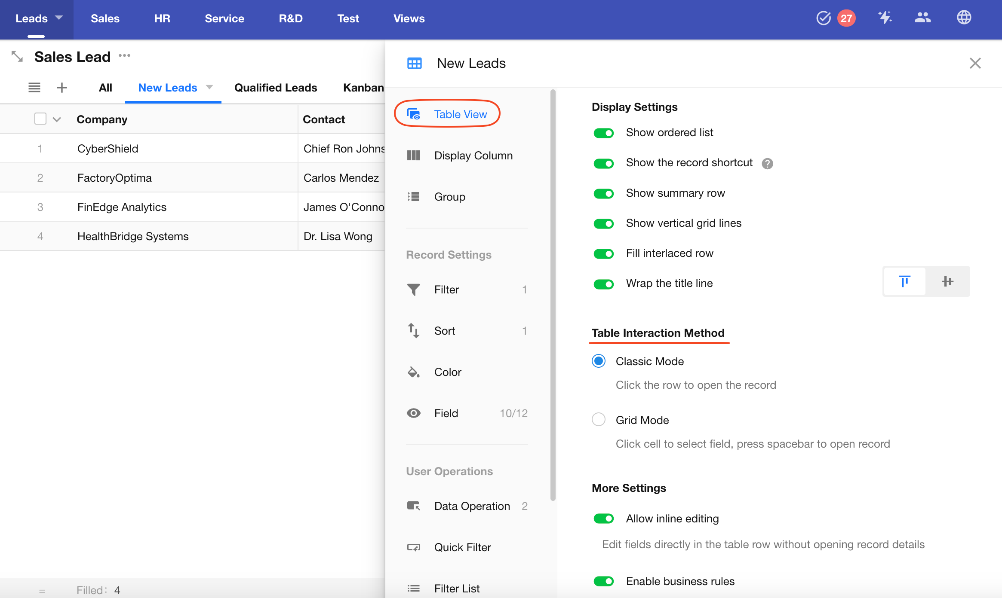Open the Display Column settings

point(473,156)
